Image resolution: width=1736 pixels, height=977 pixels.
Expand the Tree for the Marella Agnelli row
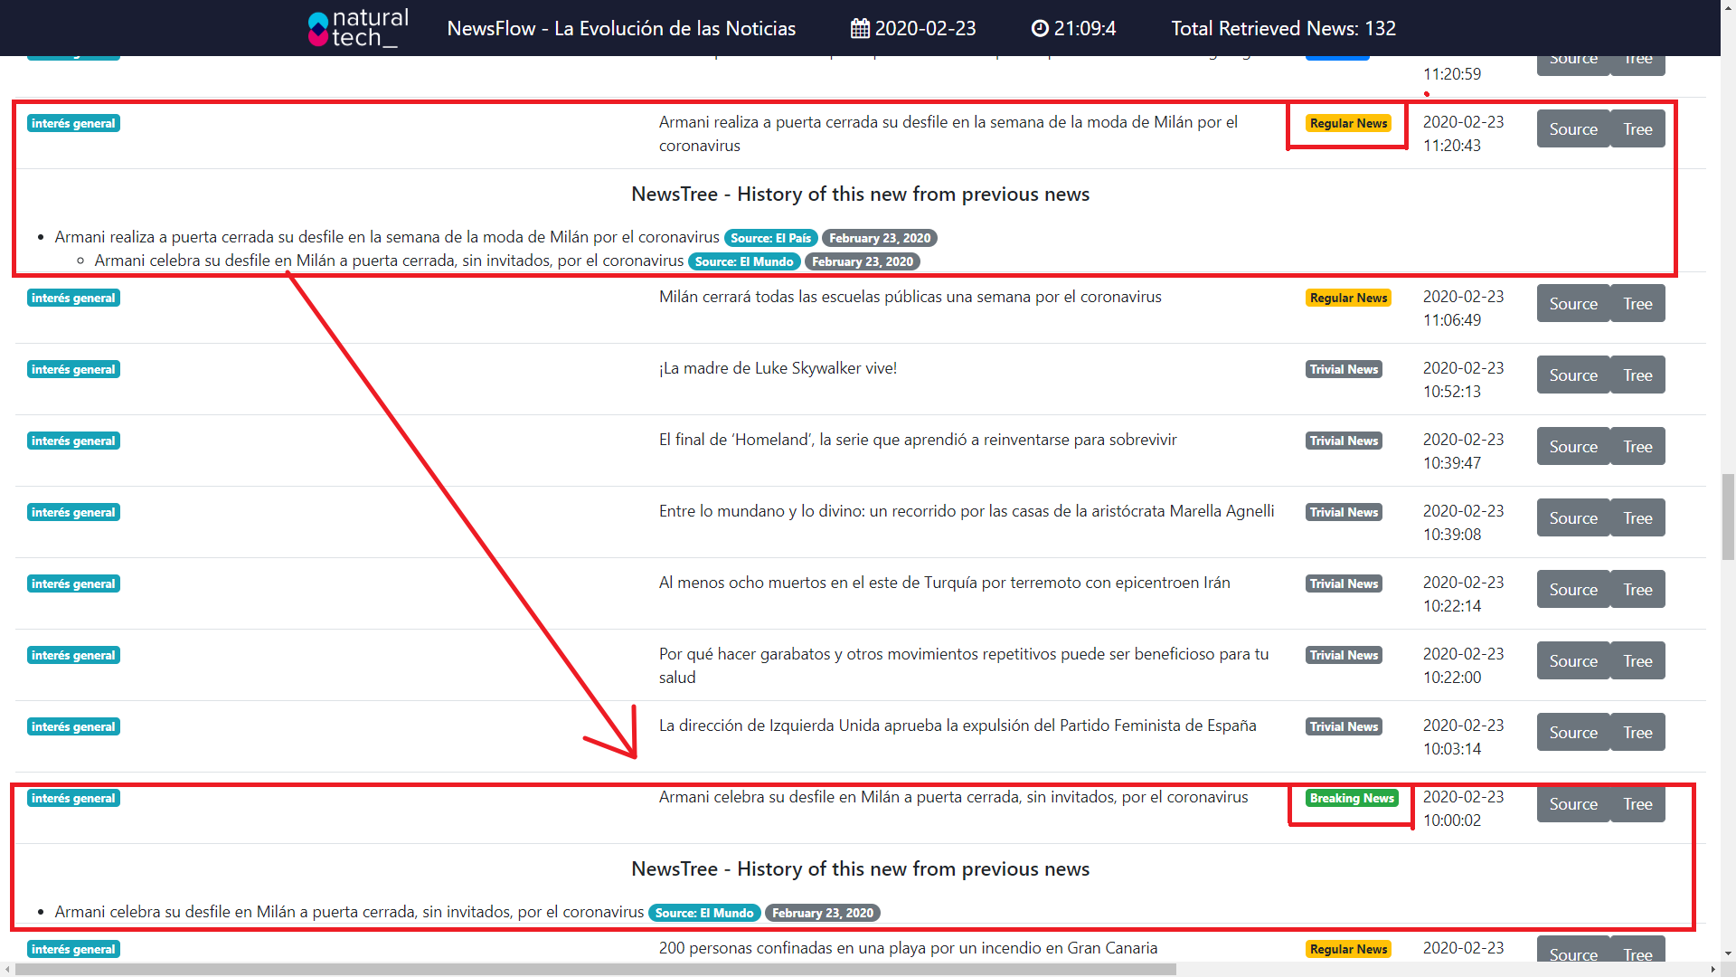tap(1637, 518)
